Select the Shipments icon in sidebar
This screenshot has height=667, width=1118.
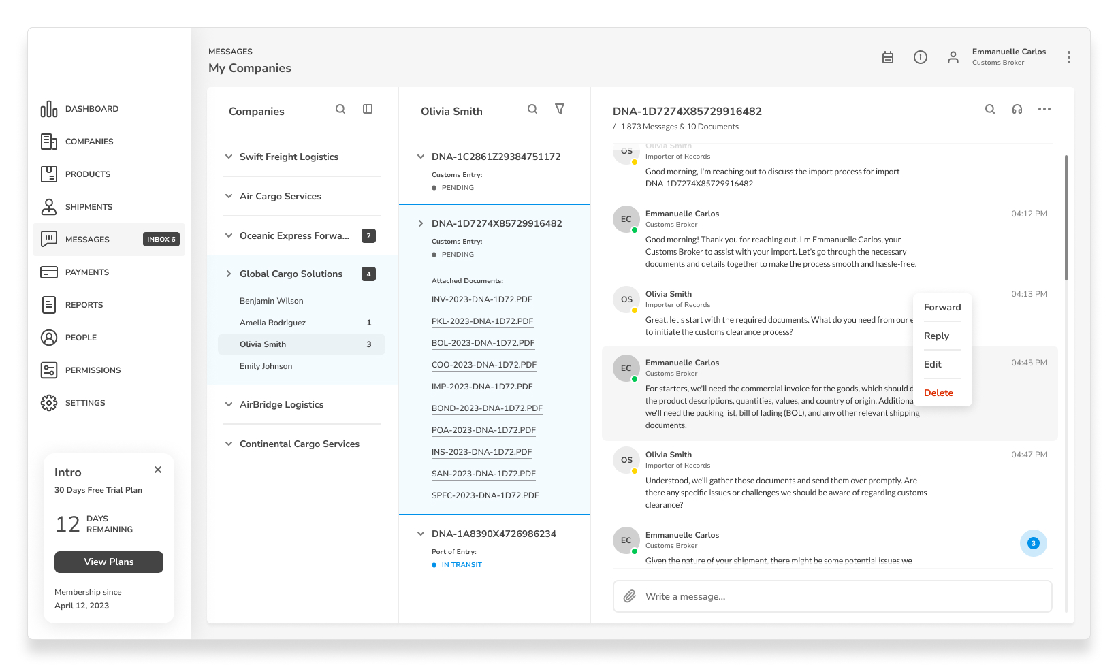point(49,207)
